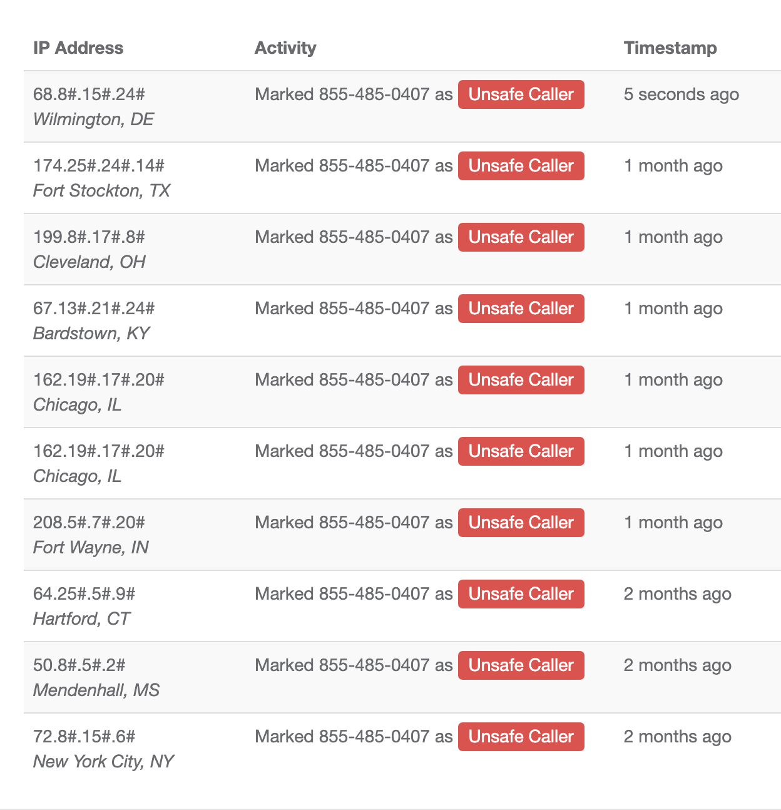Click Unsafe Caller badge in Fort Wayne row

(x=521, y=523)
